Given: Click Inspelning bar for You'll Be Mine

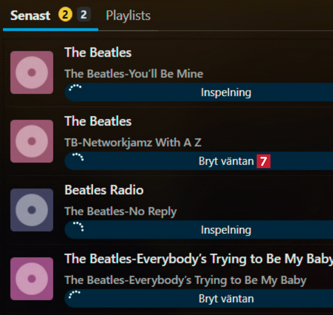Looking at the screenshot, I should tap(226, 93).
